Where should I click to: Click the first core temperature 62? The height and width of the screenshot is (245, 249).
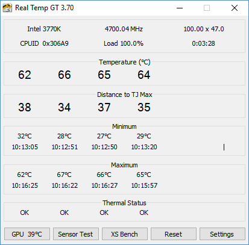25,75
